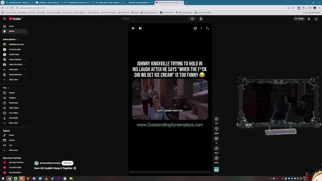Click the YouTube logo

click(16, 19)
